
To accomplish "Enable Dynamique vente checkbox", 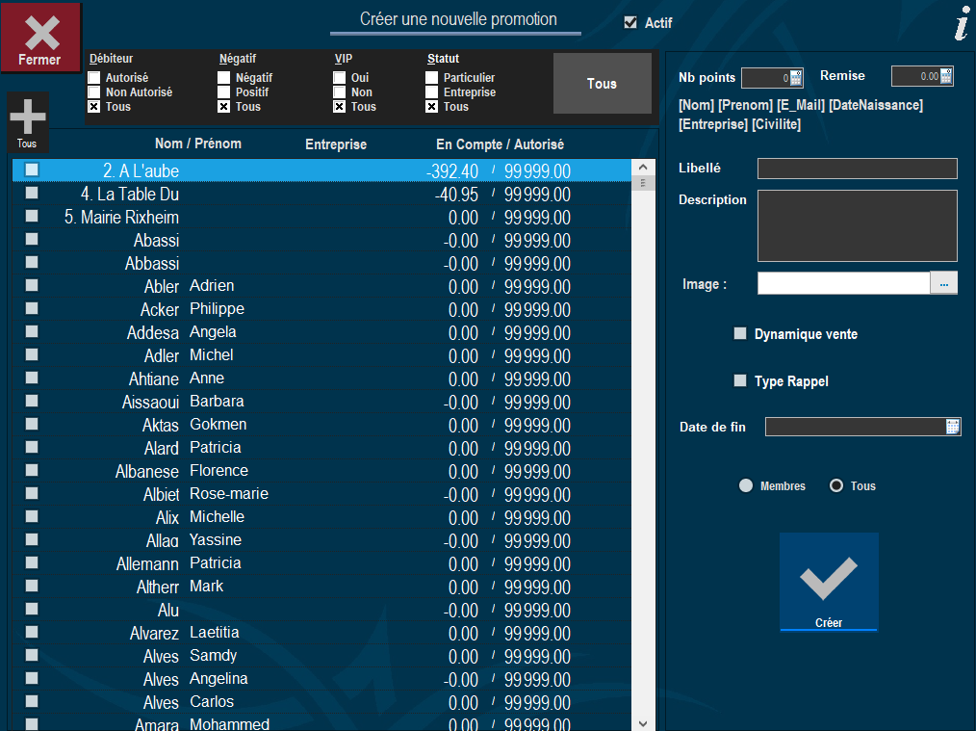I will (x=740, y=333).
